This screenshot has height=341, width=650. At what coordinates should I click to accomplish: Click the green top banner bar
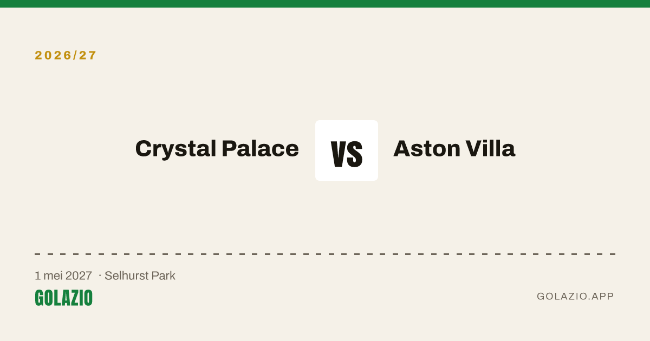(x=325, y=4)
